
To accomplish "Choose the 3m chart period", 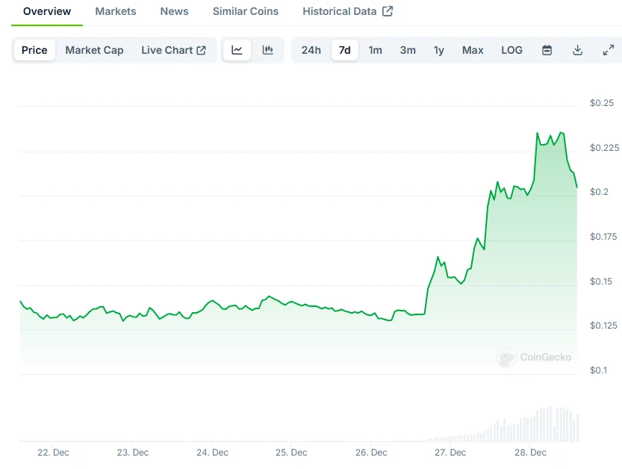I will tap(407, 50).
